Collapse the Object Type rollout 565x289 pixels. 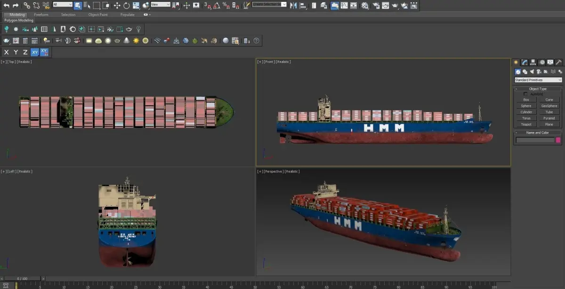point(538,89)
